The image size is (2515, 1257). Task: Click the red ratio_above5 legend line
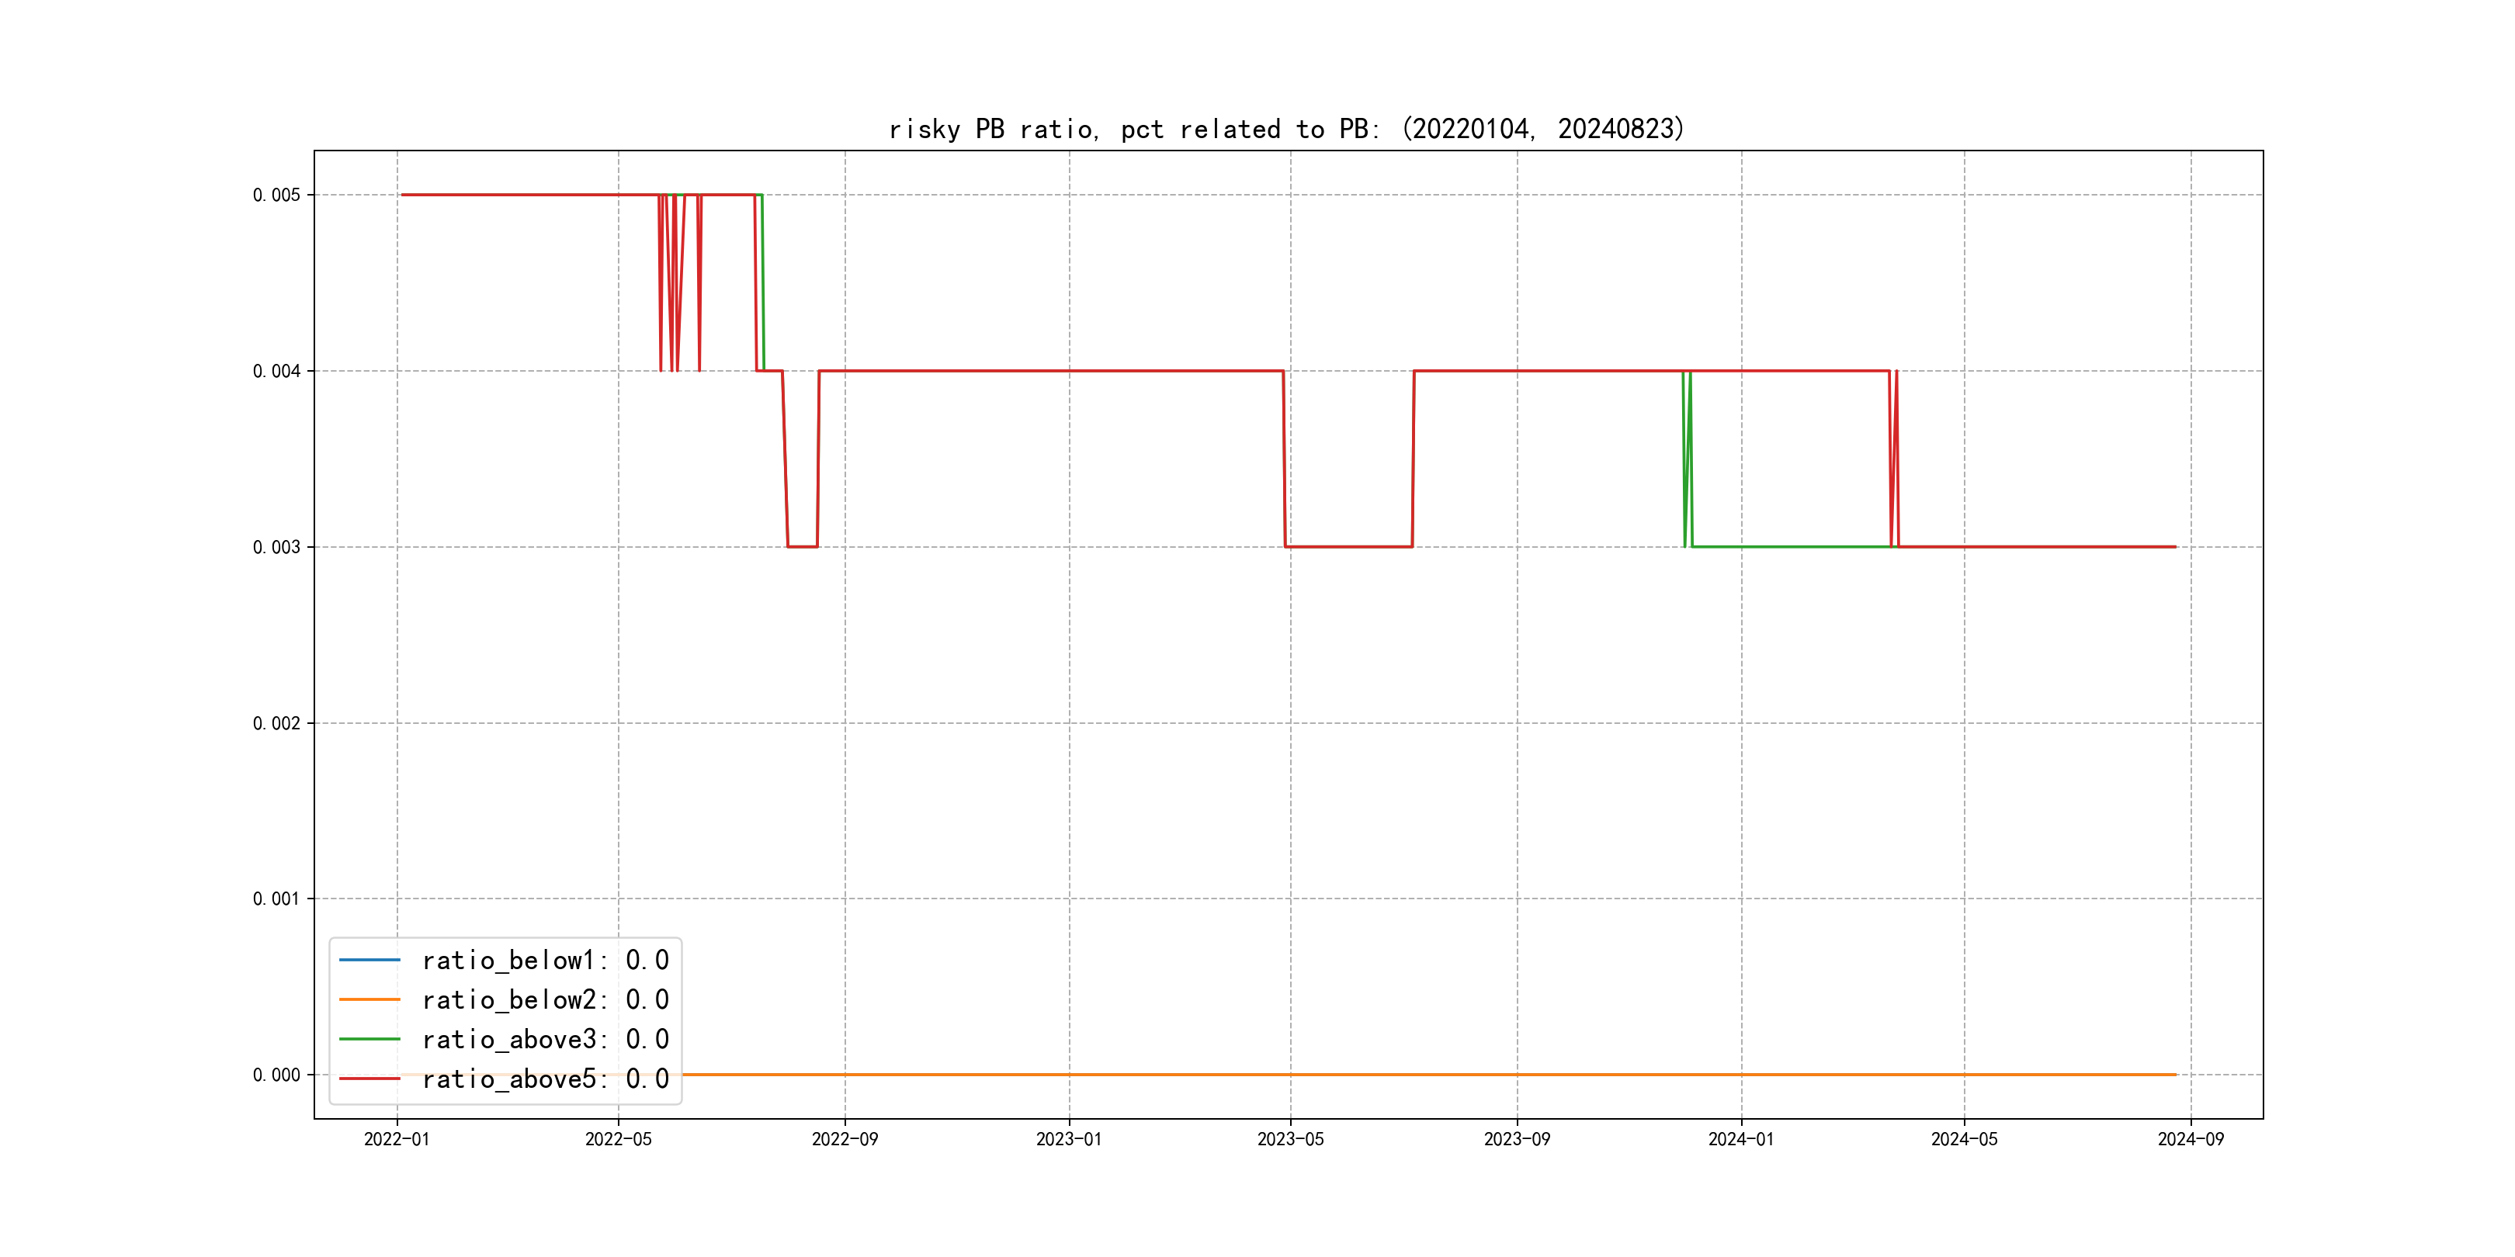tap(369, 1079)
